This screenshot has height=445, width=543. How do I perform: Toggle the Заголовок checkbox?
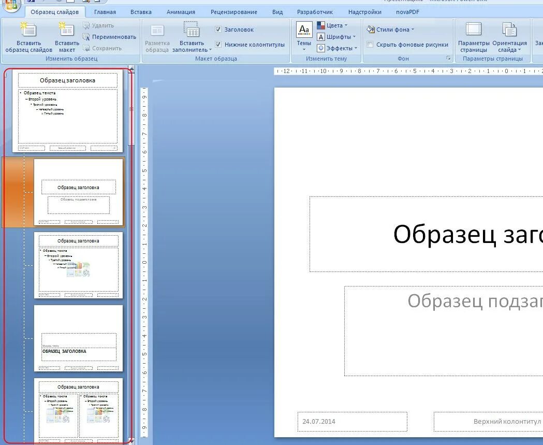(x=218, y=30)
